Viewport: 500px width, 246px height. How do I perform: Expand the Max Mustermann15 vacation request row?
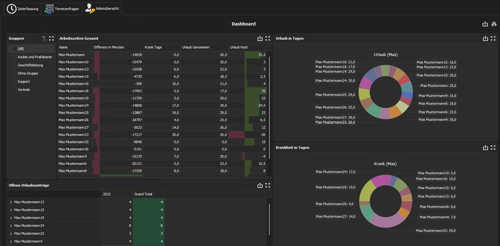point(11,210)
